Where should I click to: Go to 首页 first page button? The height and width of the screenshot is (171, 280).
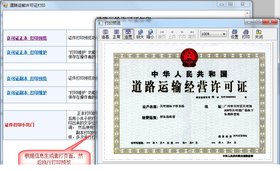[162, 34]
